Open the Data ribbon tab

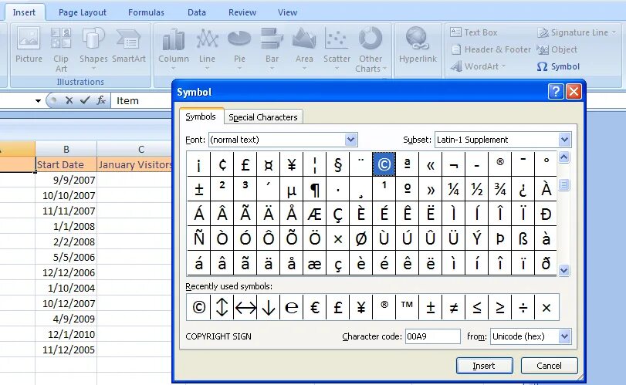click(x=197, y=12)
